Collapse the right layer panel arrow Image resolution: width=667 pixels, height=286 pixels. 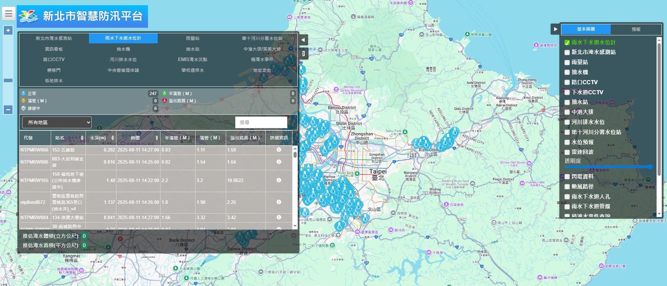[x=555, y=29]
